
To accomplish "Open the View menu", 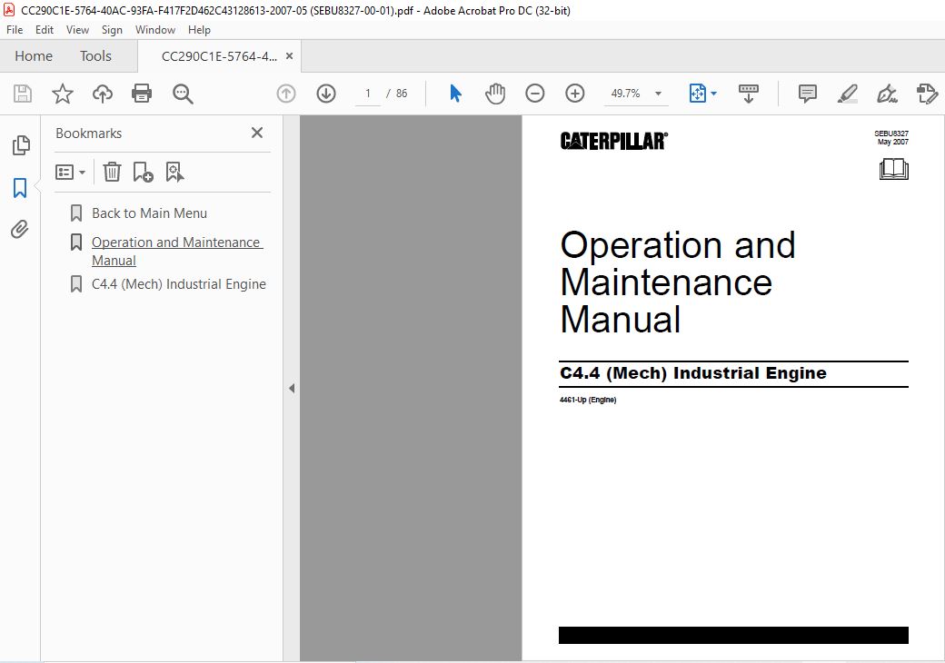I will click(77, 29).
